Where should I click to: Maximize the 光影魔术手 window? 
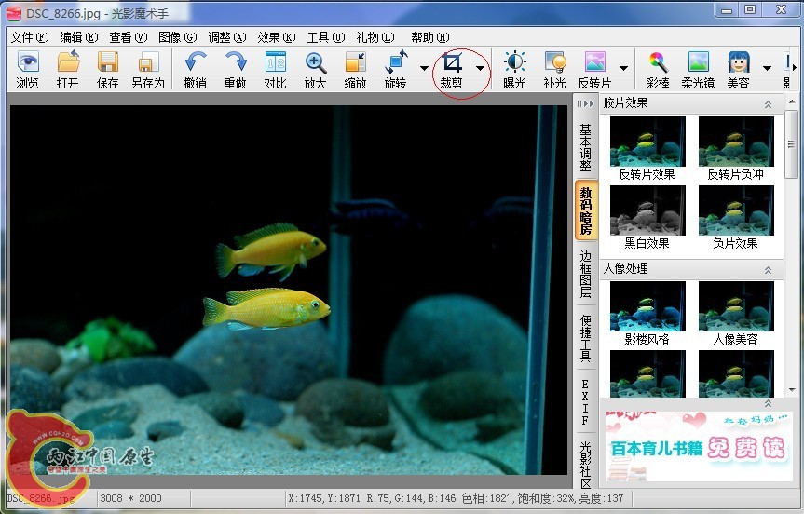click(750, 9)
